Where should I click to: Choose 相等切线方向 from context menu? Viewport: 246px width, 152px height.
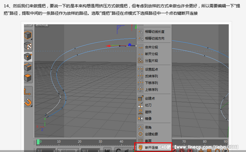pyautogui.click(x=154, y=38)
